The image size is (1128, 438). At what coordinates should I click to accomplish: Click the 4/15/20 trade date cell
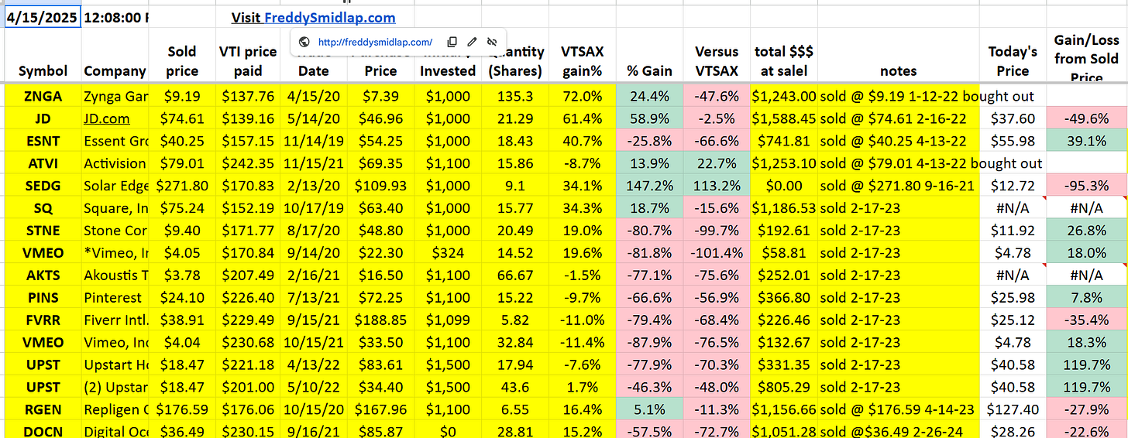coord(314,97)
